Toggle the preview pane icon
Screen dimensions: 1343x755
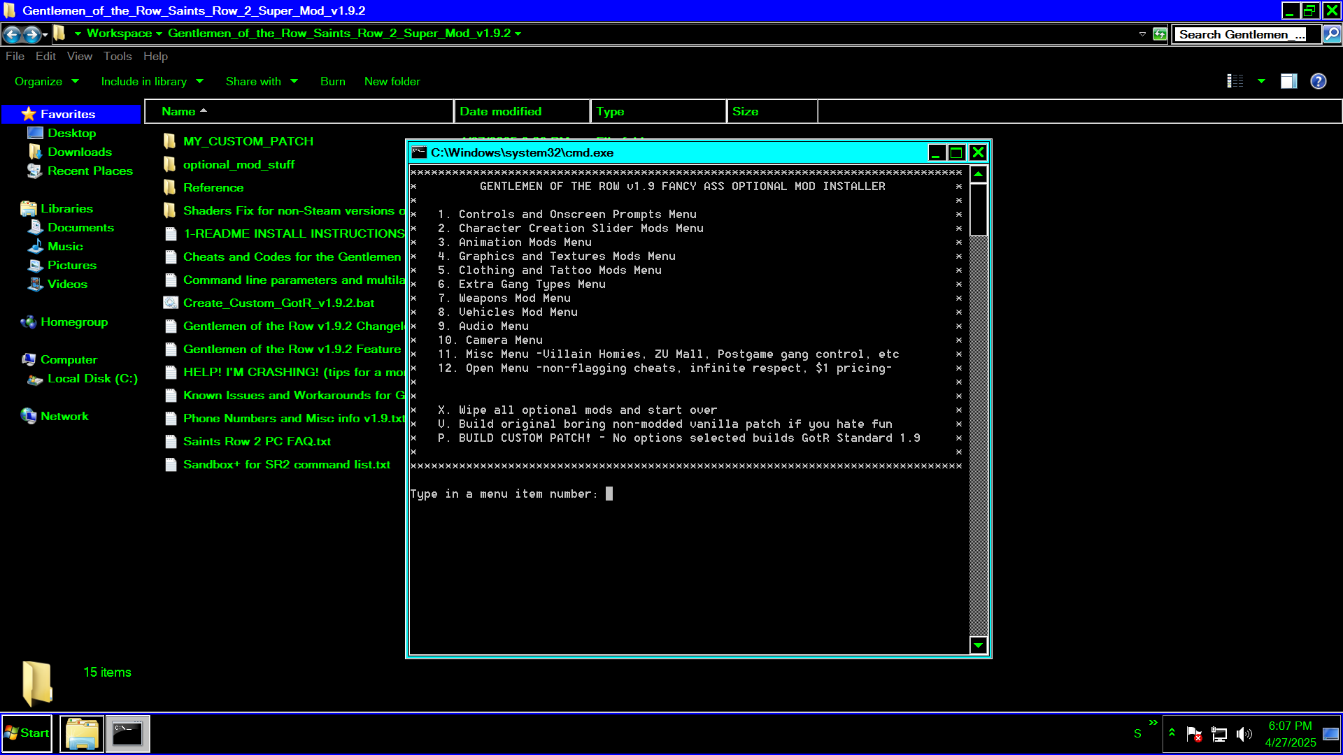[x=1289, y=81]
